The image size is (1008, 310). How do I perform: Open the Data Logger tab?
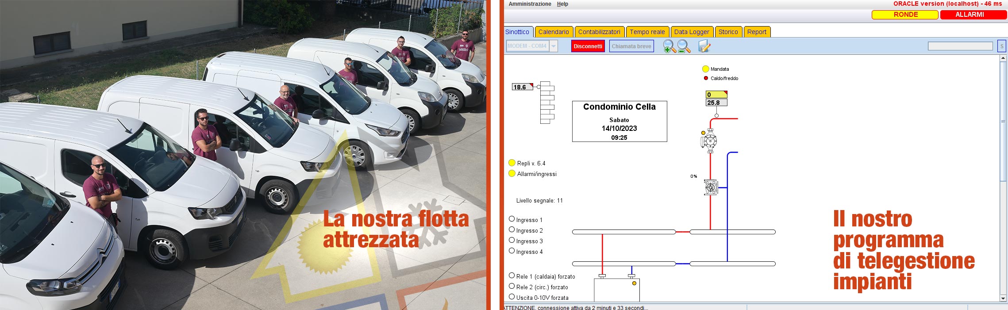click(x=691, y=32)
